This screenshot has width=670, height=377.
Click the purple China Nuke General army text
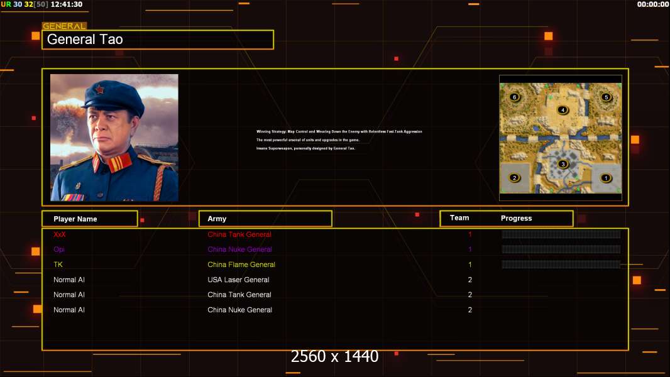[x=239, y=249]
